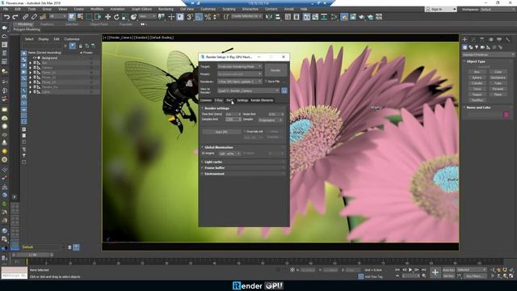This screenshot has width=517, height=291.
Task: Expand the Frame buffer rollout
Action: pyautogui.click(x=243, y=168)
